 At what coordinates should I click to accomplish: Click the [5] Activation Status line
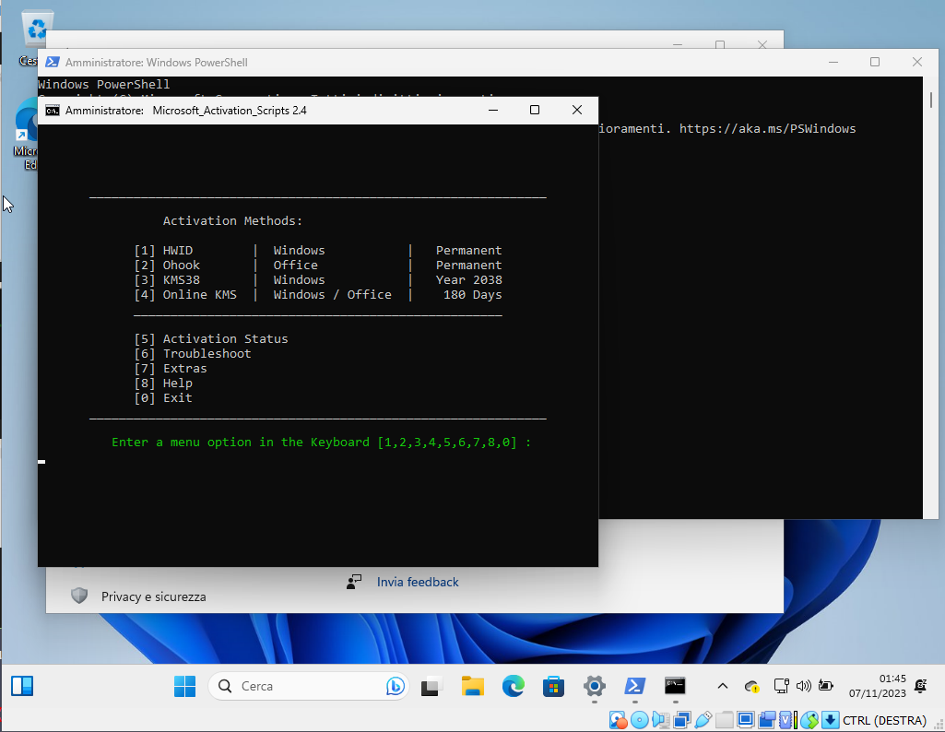click(211, 338)
